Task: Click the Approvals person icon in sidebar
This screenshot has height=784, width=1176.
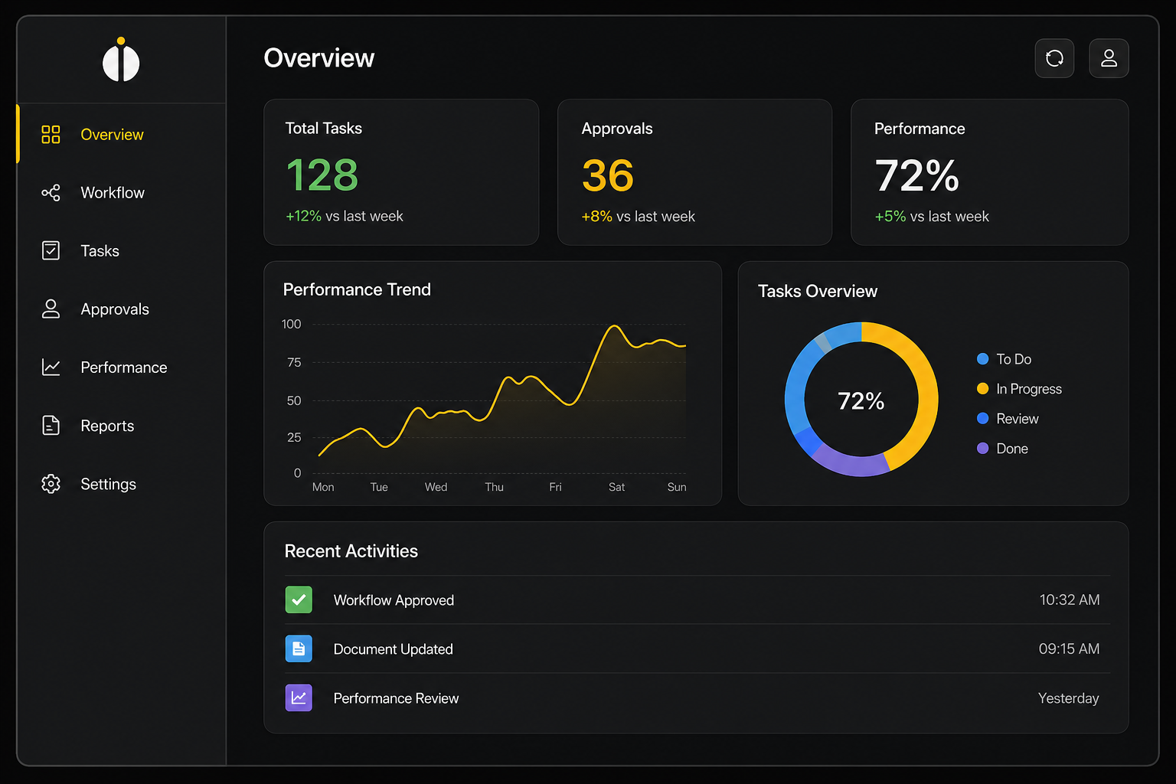Action: coord(51,309)
